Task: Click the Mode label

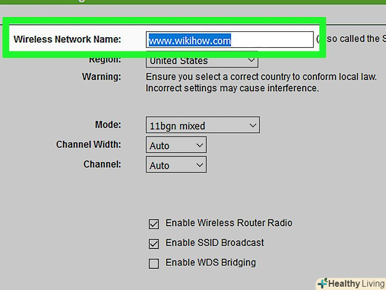Action: [x=108, y=124]
